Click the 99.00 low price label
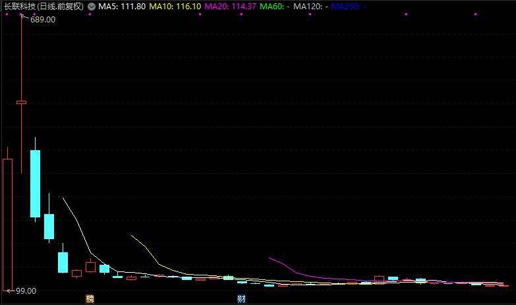Screen dimensions: 516x305 [x=26, y=291]
